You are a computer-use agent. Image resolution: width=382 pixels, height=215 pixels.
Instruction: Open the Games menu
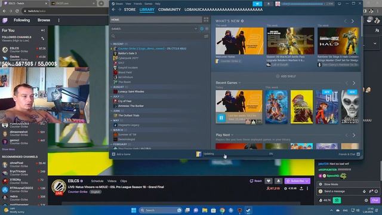click(148, 4)
